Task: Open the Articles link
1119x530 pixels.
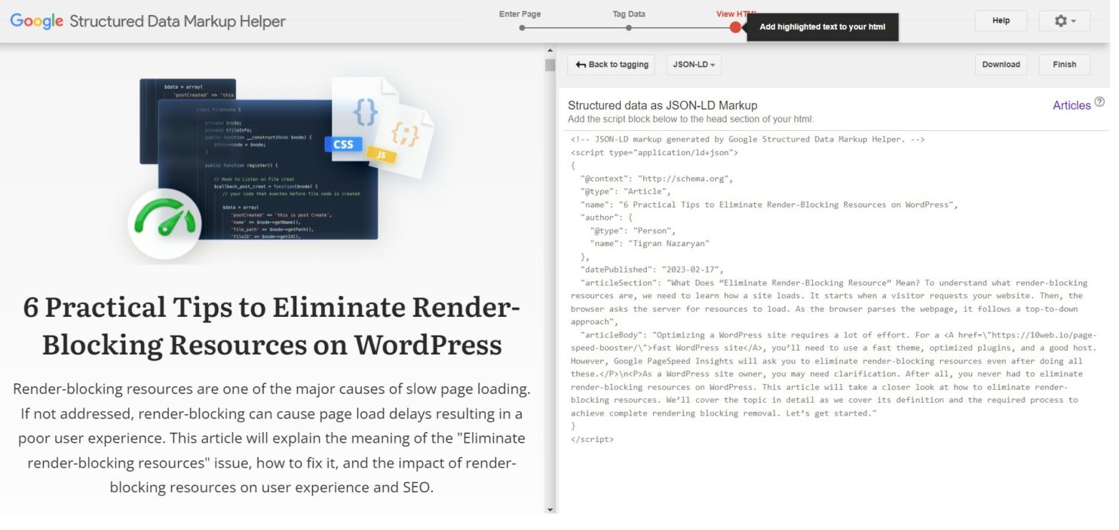Action: pyautogui.click(x=1072, y=105)
